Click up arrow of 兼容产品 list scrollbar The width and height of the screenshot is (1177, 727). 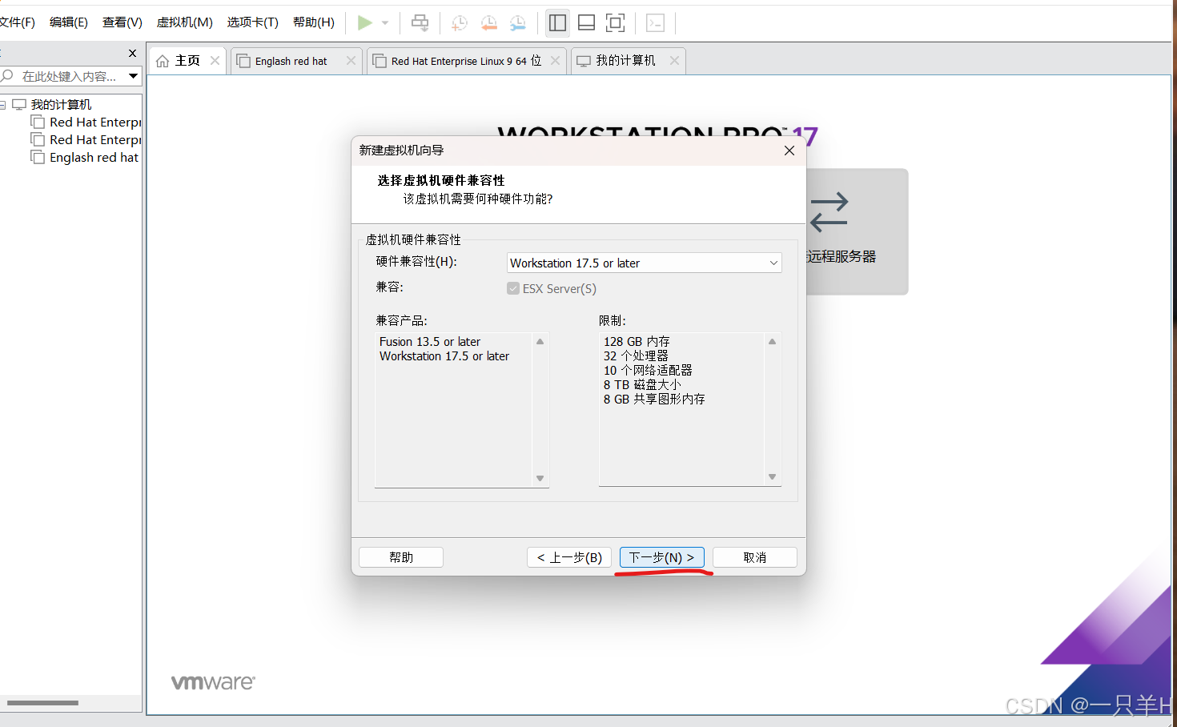(x=540, y=342)
